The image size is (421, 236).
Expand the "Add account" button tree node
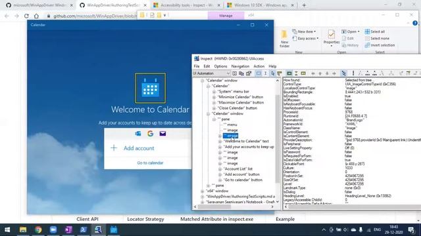pos(220,174)
